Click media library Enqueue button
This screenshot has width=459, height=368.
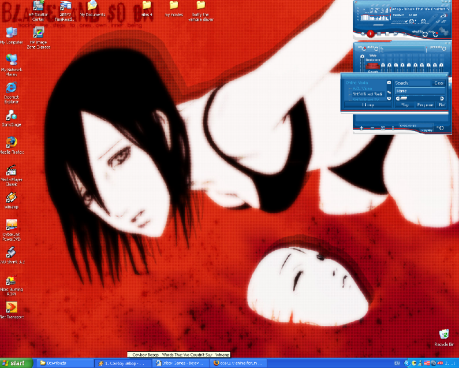coord(425,105)
